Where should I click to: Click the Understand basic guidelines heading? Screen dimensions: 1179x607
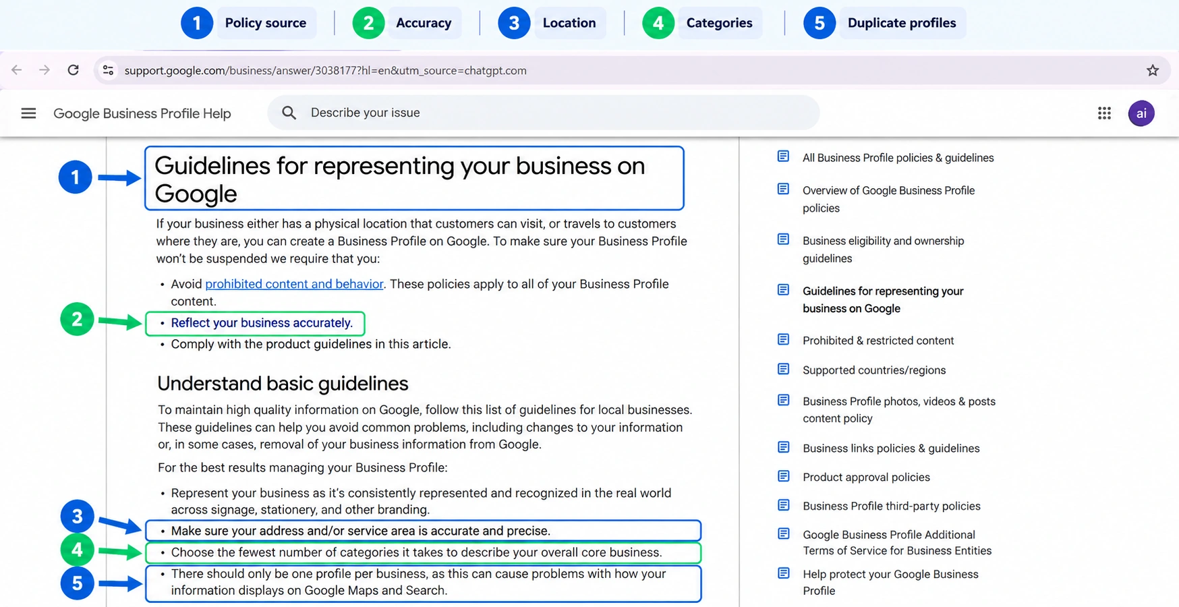pos(283,384)
